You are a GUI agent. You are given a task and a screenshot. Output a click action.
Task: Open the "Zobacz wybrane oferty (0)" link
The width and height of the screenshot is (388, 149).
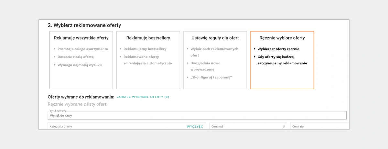pos(143,97)
